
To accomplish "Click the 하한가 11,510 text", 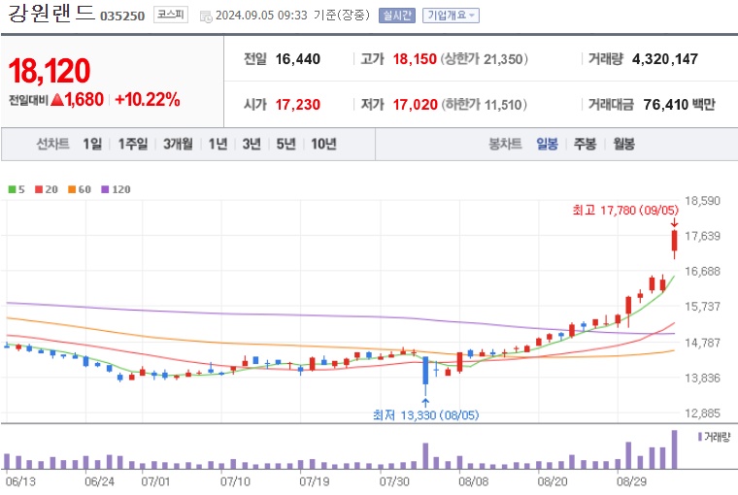I will tap(484, 105).
